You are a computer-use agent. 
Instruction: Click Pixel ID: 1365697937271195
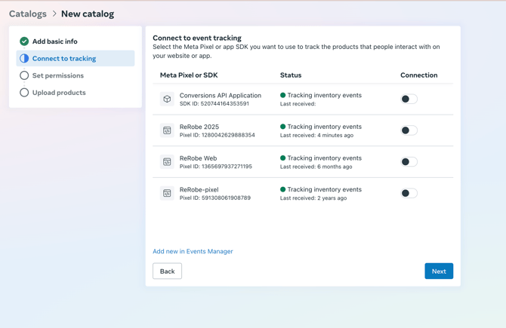point(216,167)
